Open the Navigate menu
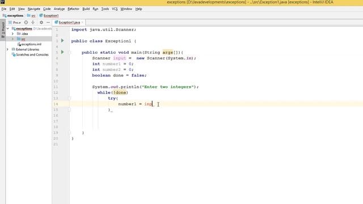The image size is (363, 204). point(34,9)
